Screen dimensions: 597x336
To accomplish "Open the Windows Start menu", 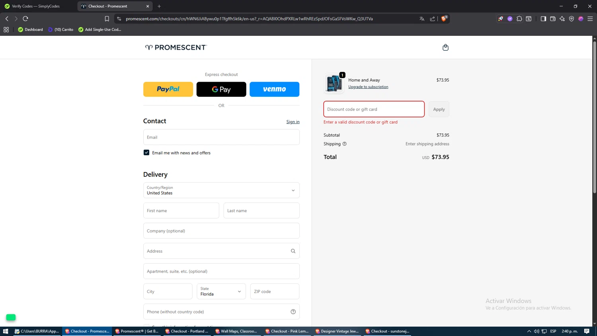I will tap(6, 331).
